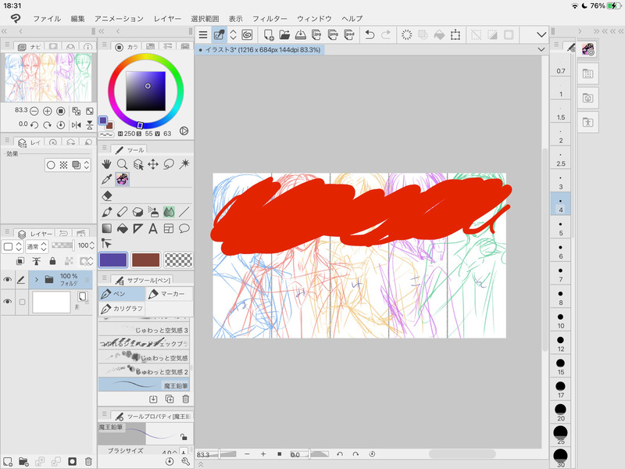The height and width of the screenshot is (469, 625).
Task: Open blending mode dropdown 通常
Action: [x=36, y=246]
